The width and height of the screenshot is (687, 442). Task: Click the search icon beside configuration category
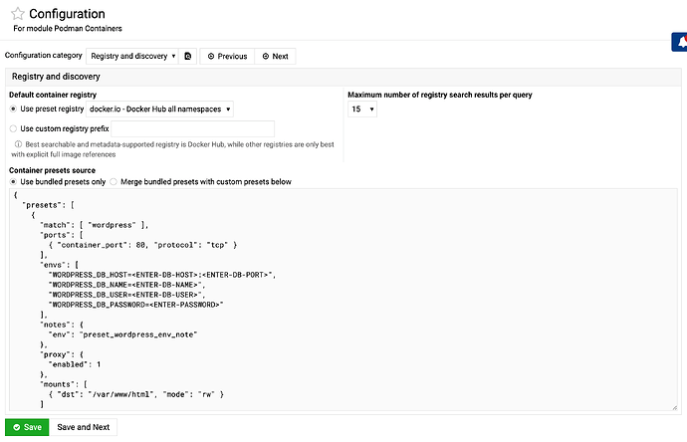(x=188, y=57)
